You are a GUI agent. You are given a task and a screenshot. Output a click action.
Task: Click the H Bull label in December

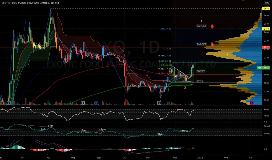point(185,131)
